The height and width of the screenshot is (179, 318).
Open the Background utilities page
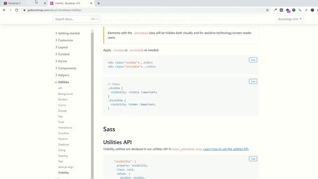point(65,94)
